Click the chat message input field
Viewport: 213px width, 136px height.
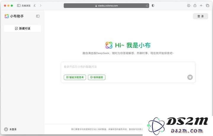128,67
